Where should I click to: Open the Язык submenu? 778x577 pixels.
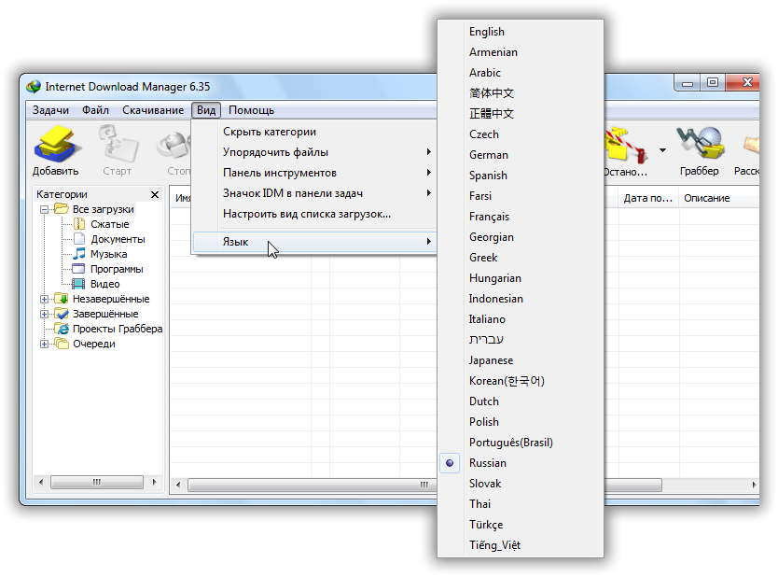click(314, 242)
